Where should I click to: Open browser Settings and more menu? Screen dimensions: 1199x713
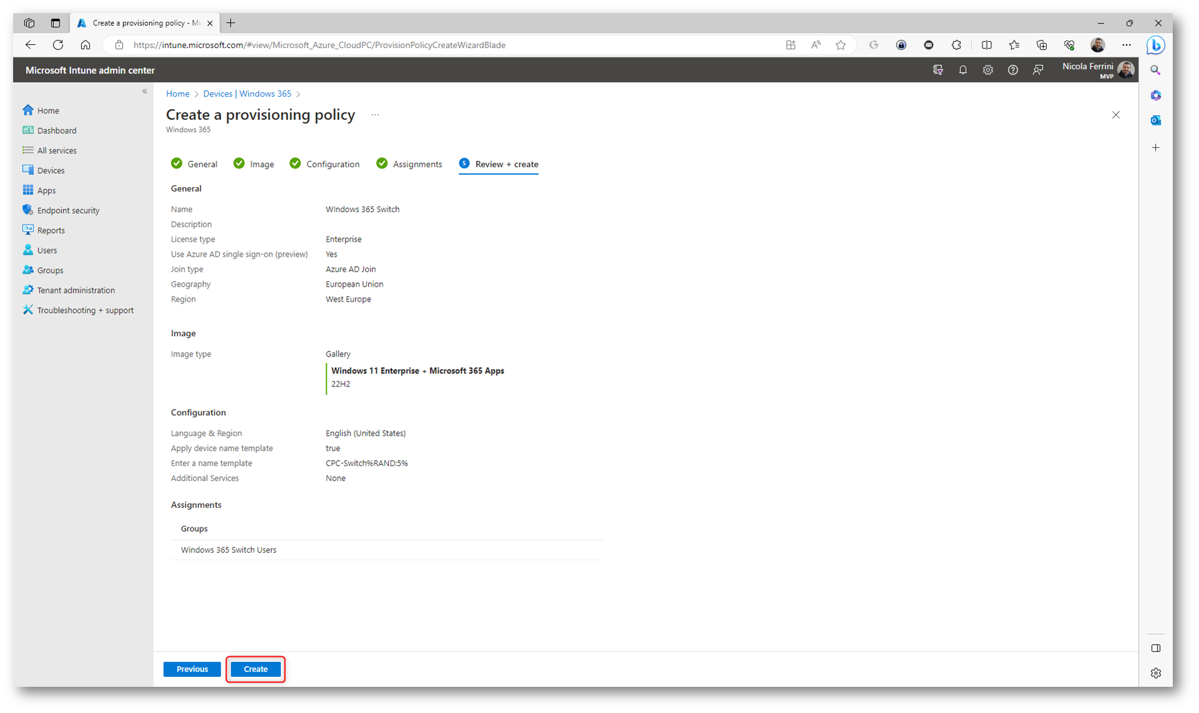pos(1126,45)
